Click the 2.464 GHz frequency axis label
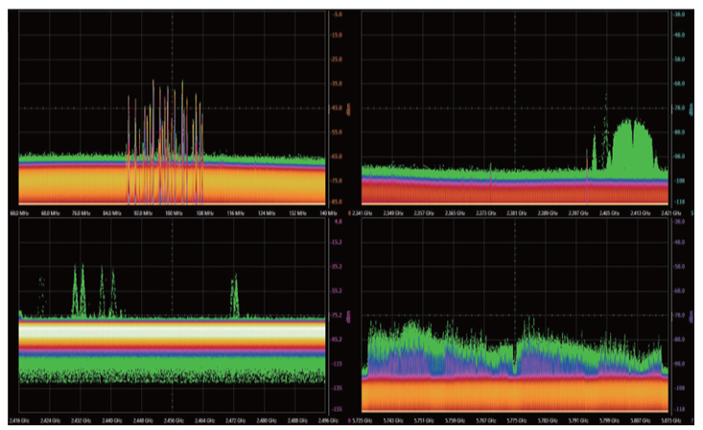703x430 pixels. [204, 420]
